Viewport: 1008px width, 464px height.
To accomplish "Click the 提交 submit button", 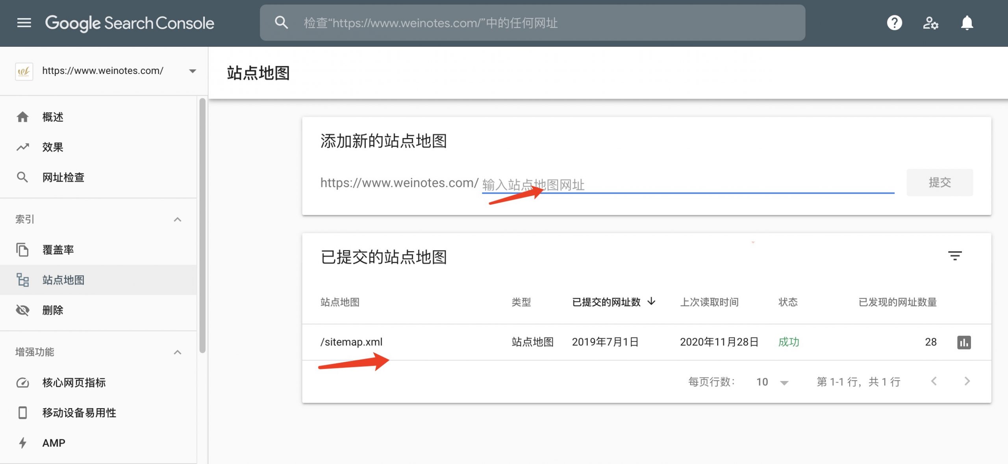I will tap(939, 182).
